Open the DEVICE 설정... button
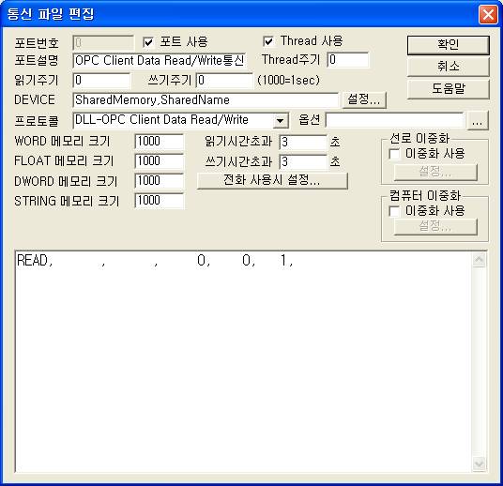The height and width of the screenshot is (486, 503). [x=364, y=99]
